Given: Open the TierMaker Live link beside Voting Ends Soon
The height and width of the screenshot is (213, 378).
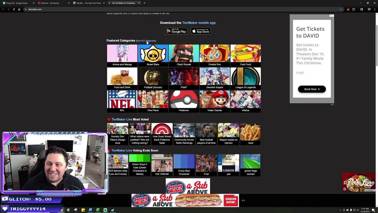Looking at the screenshot, I should click(x=122, y=151).
